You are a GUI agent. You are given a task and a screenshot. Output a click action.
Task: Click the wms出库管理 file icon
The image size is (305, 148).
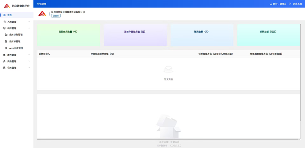[6, 48]
